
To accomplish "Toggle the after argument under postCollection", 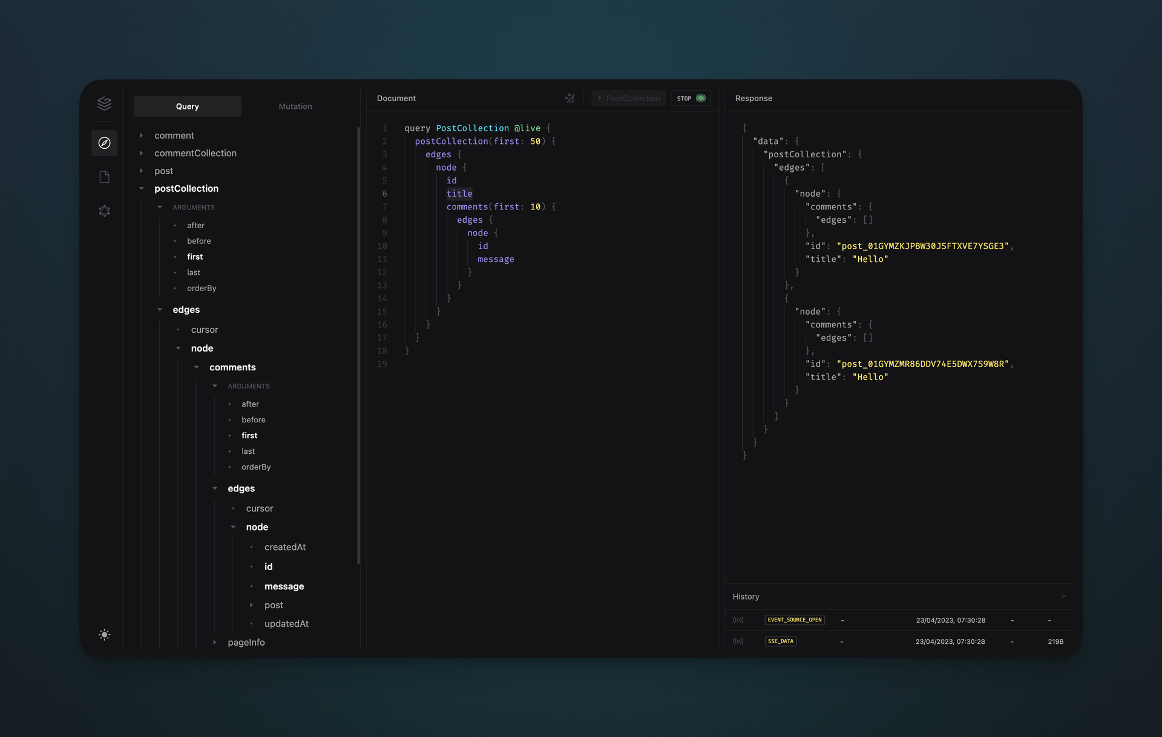I will pyautogui.click(x=195, y=225).
